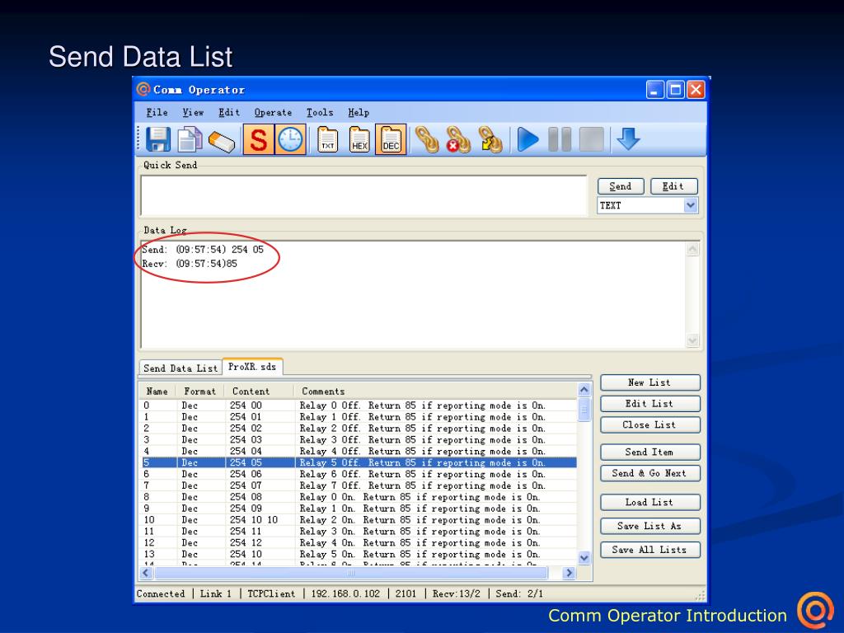
Task: Select row with comment Relay 0 On
Action: pyautogui.click(x=359, y=497)
